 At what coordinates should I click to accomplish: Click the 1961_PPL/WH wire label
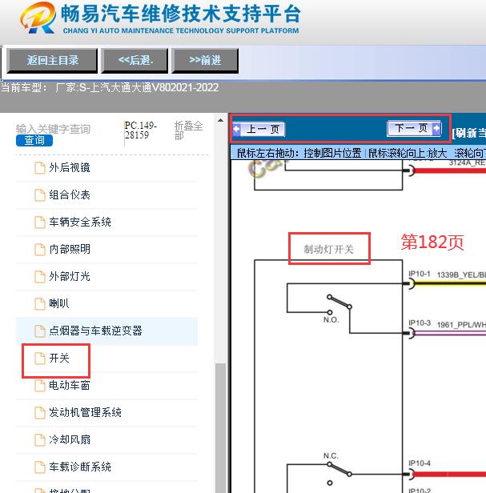461,324
